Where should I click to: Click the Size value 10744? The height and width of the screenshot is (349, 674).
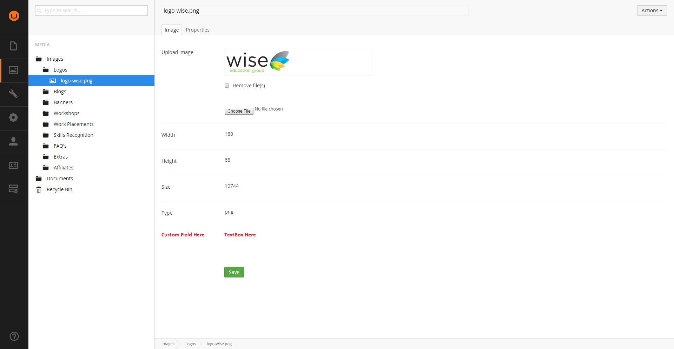[x=232, y=186]
